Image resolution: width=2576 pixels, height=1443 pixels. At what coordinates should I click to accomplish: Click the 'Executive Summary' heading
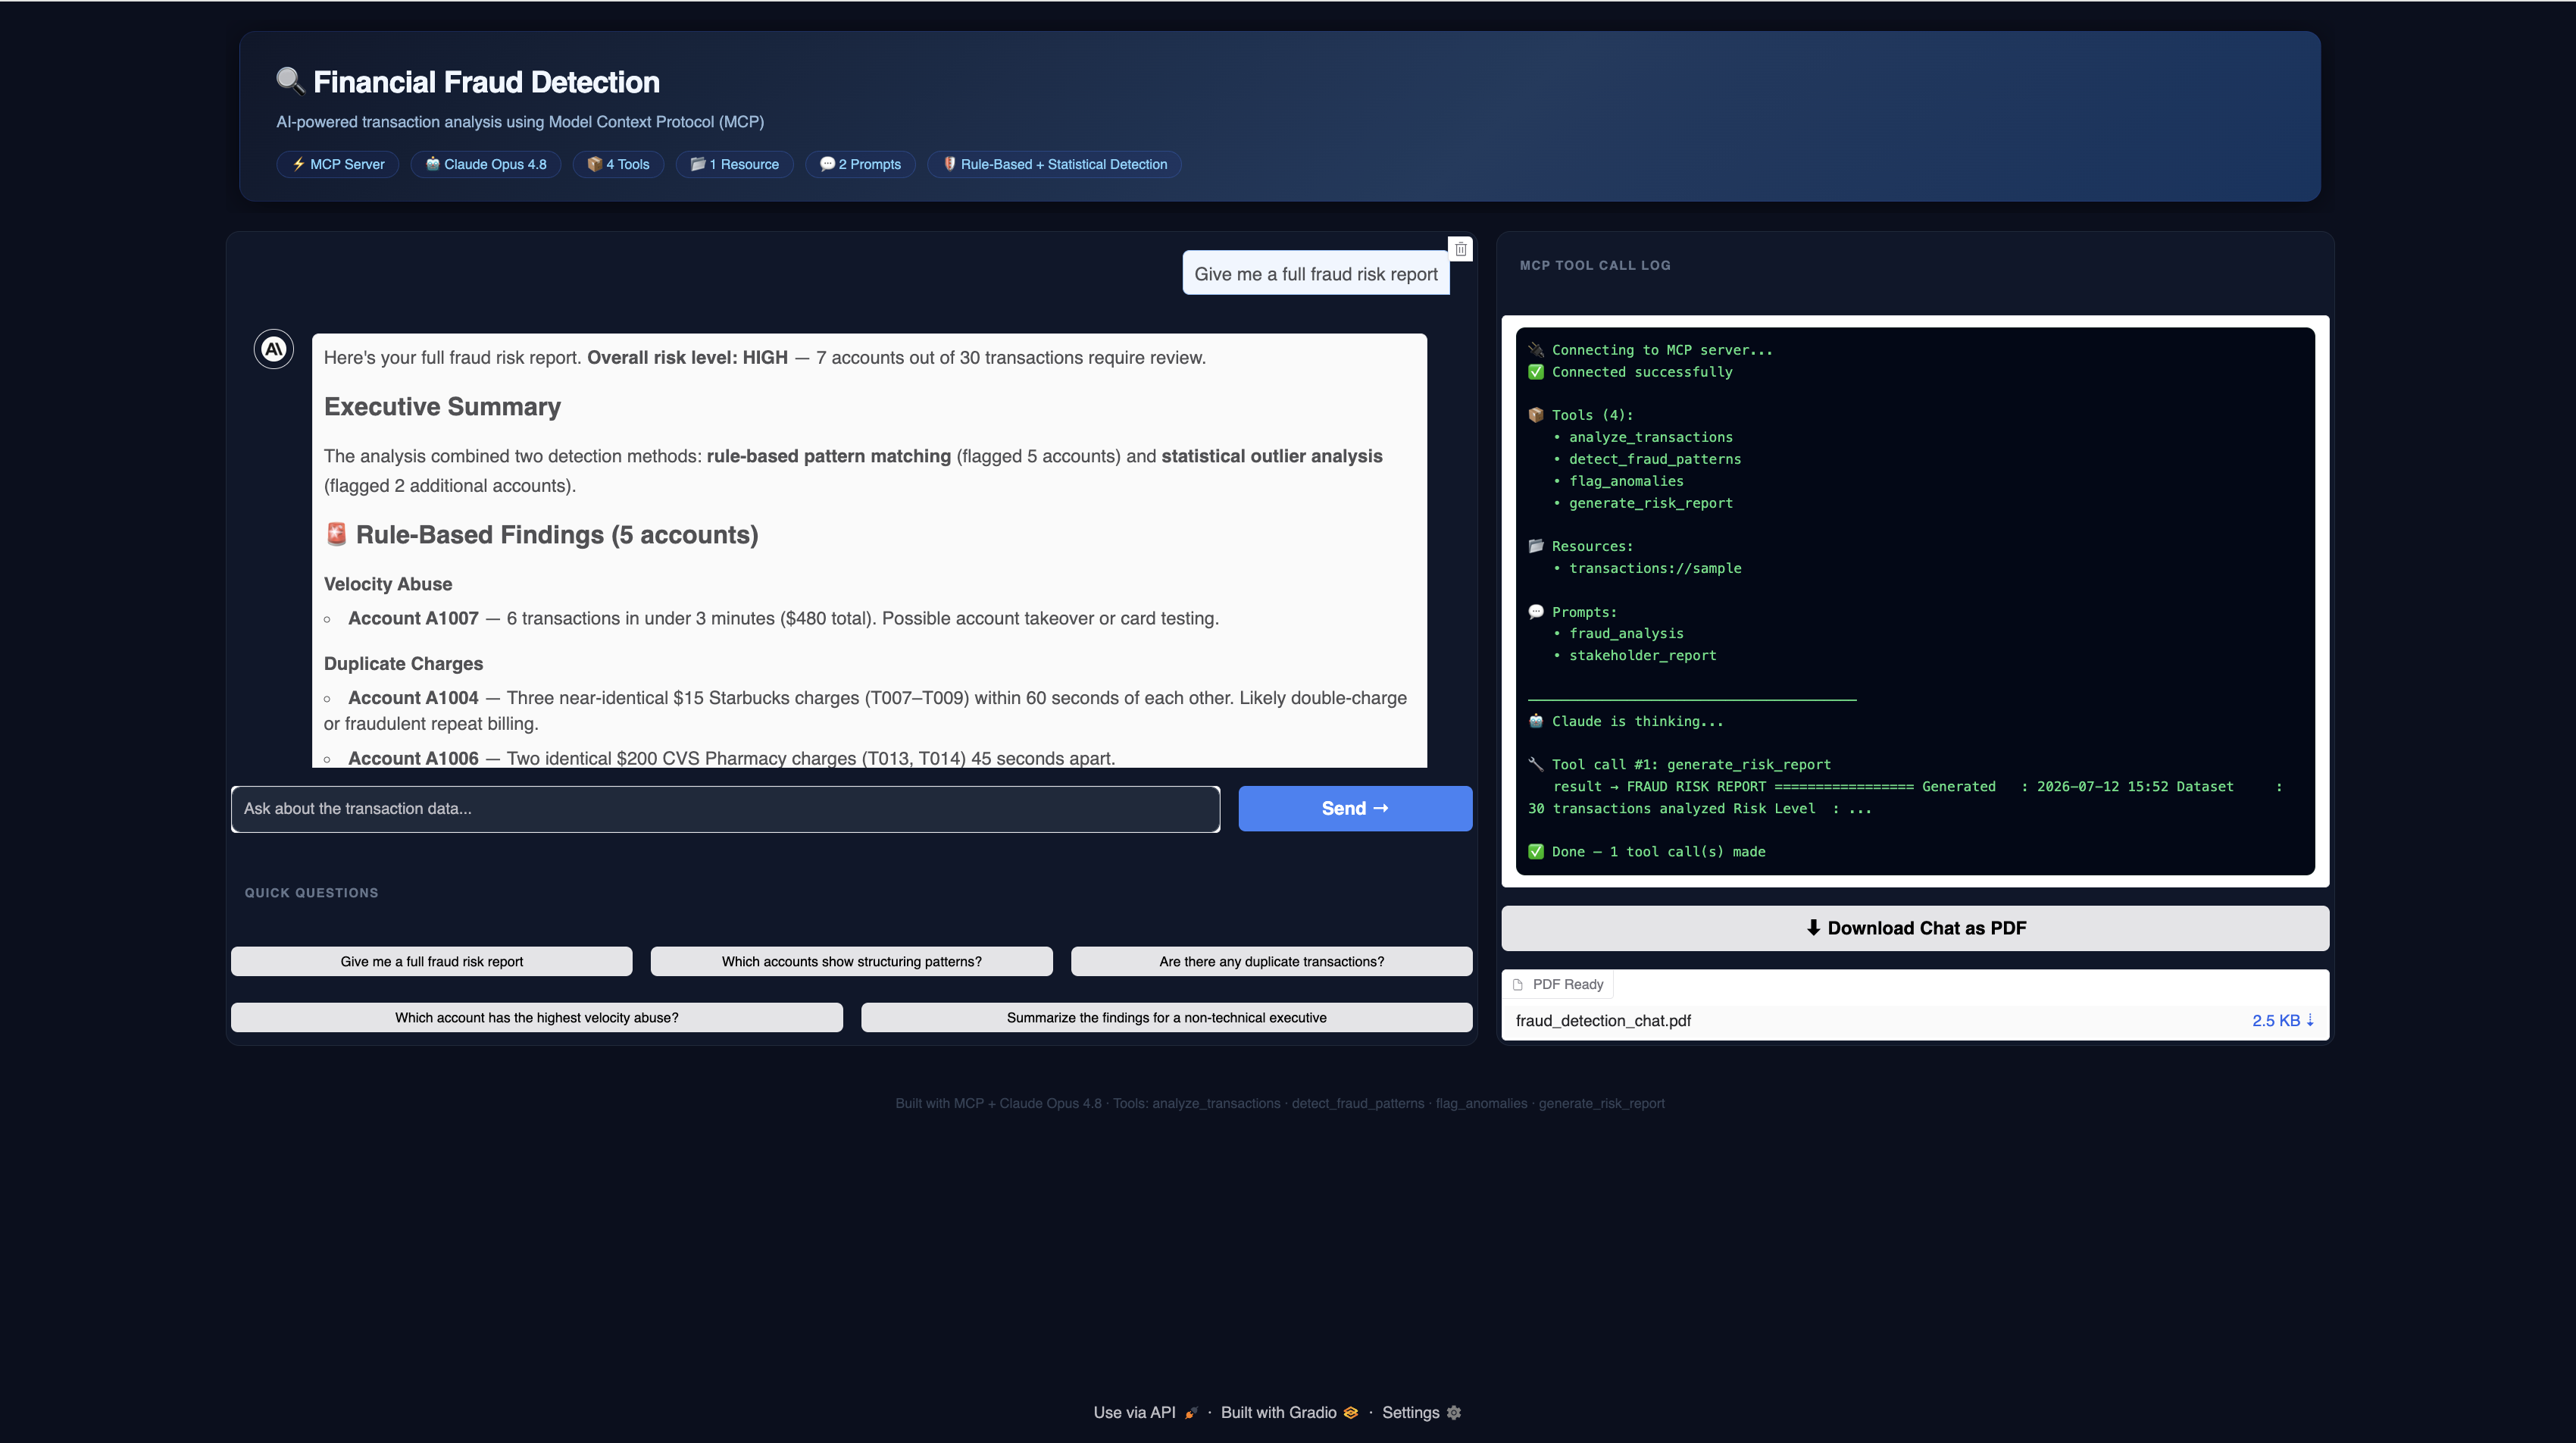(442, 407)
